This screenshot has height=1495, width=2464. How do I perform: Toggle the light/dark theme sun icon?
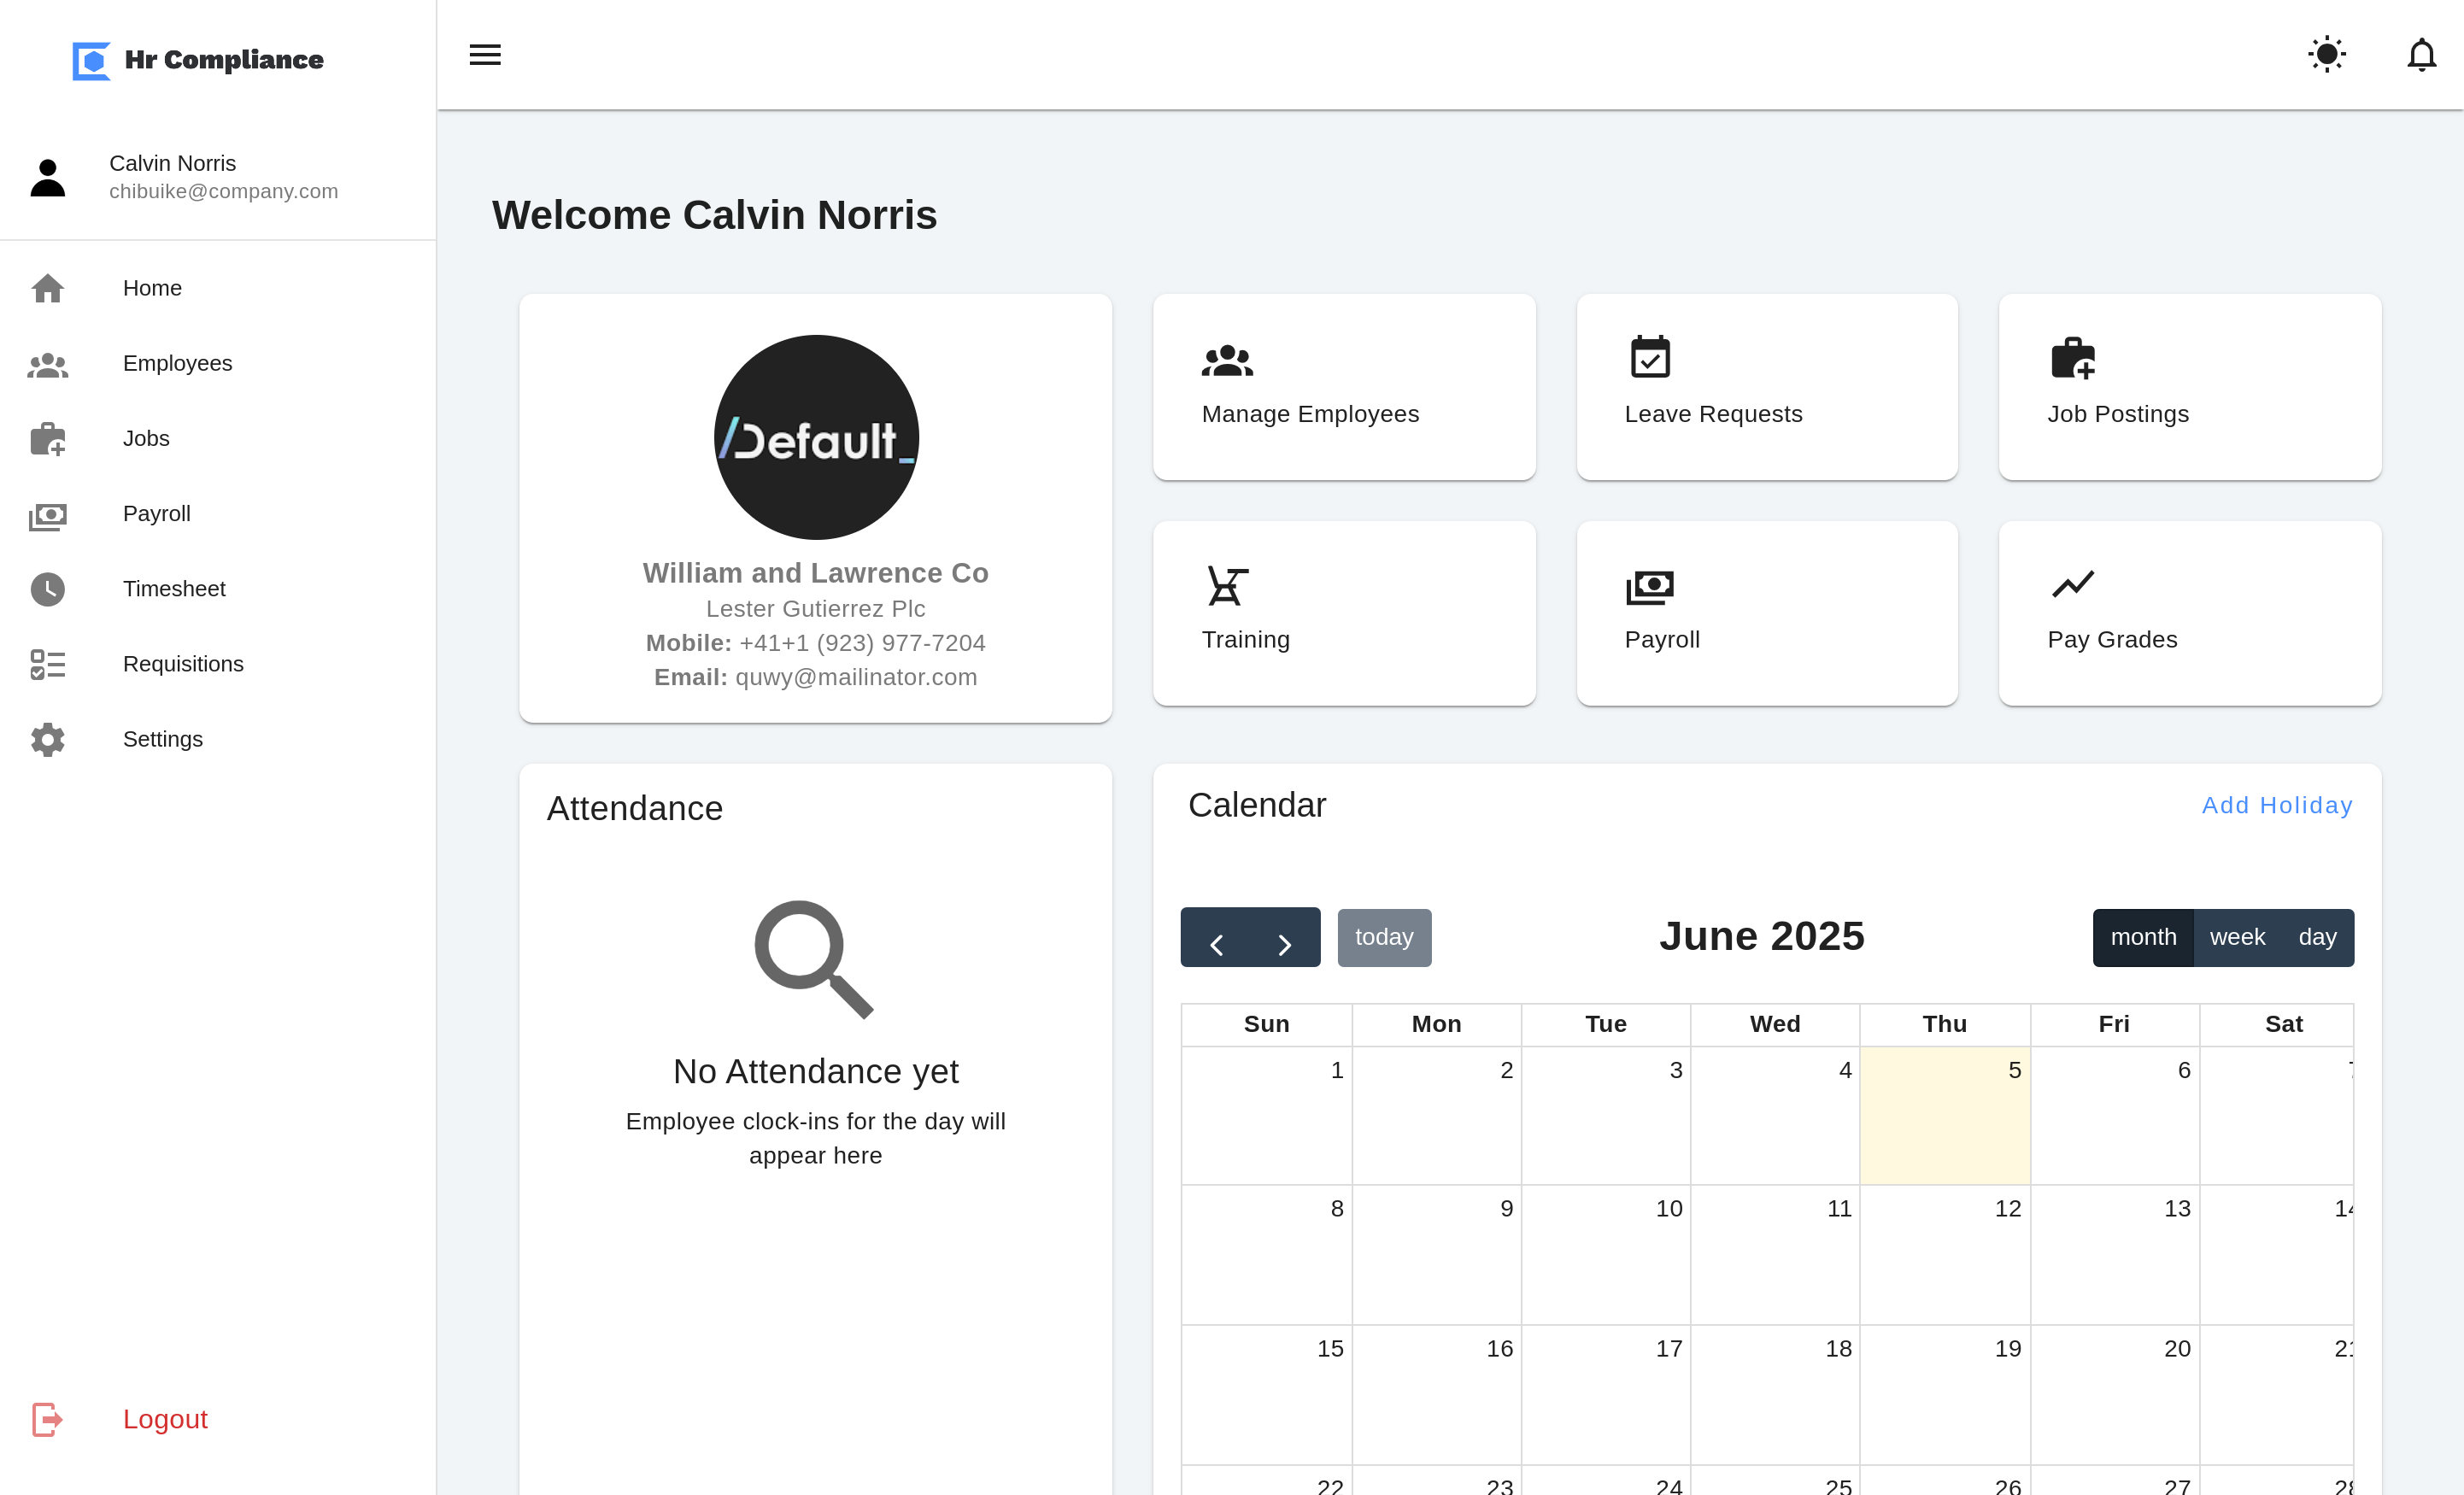click(2326, 54)
